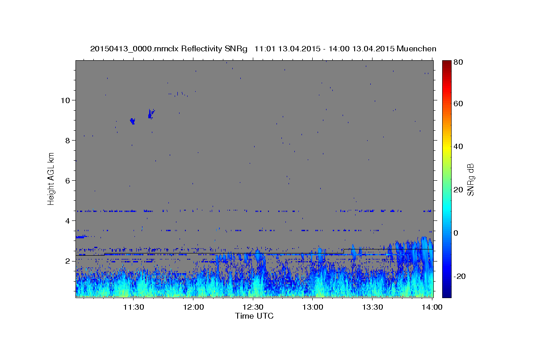Image resolution: width=536 pixels, height=357 pixels.
Task: Click the 13:00 time tick label
Action: [x=313, y=307]
